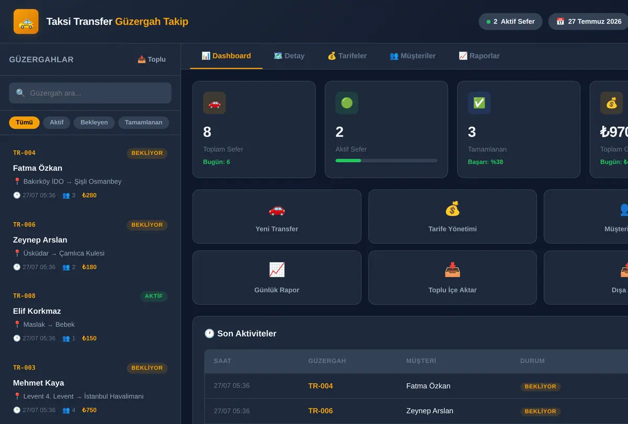The width and height of the screenshot is (628, 424).
Task: Open the Dashboard tab
Action: tap(226, 56)
